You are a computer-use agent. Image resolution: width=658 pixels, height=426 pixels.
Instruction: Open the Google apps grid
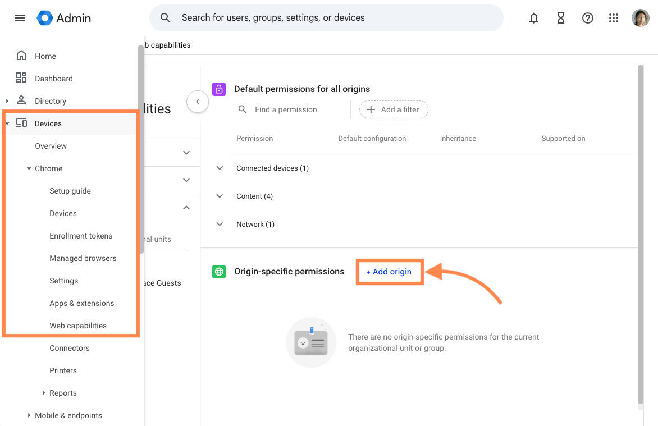tap(614, 17)
